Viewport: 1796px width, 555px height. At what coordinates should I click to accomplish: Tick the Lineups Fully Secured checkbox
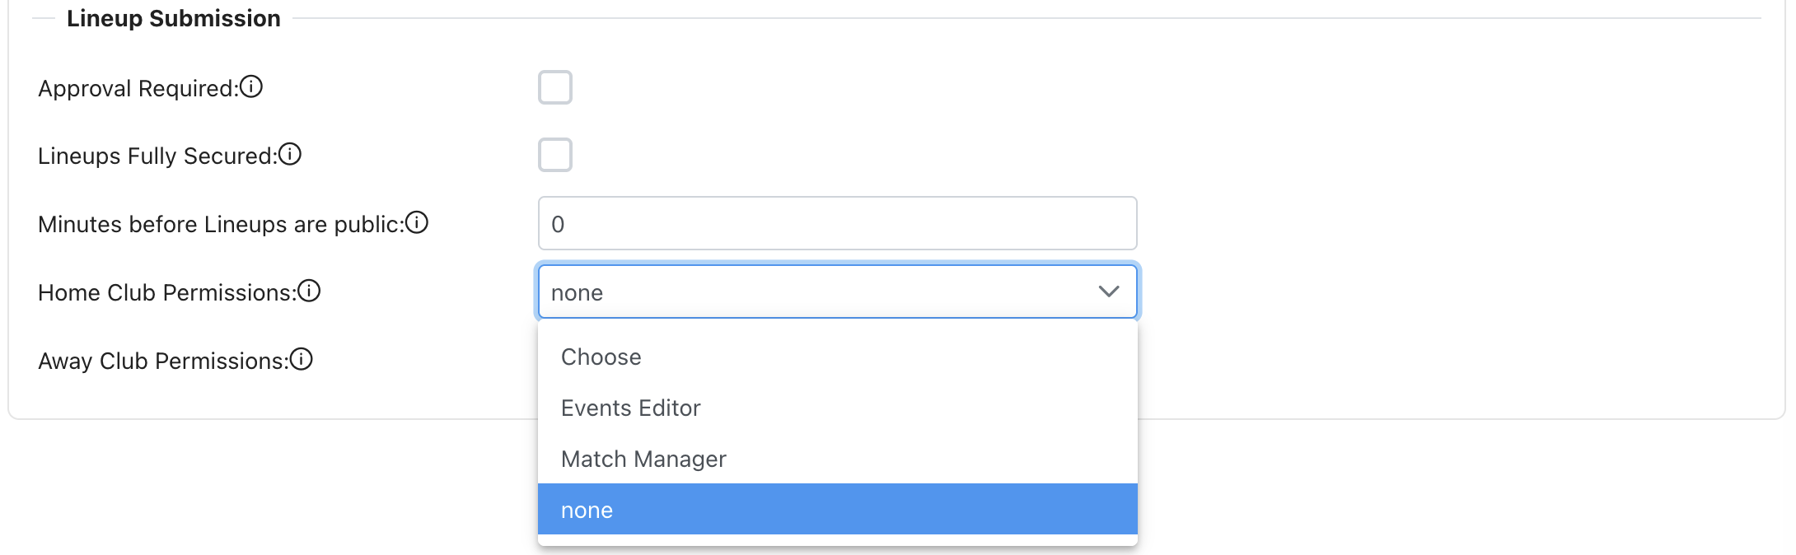tap(554, 155)
